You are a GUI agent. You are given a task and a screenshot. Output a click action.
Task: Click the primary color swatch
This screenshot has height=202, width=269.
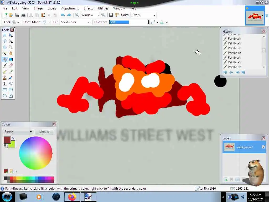pos(7,140)
